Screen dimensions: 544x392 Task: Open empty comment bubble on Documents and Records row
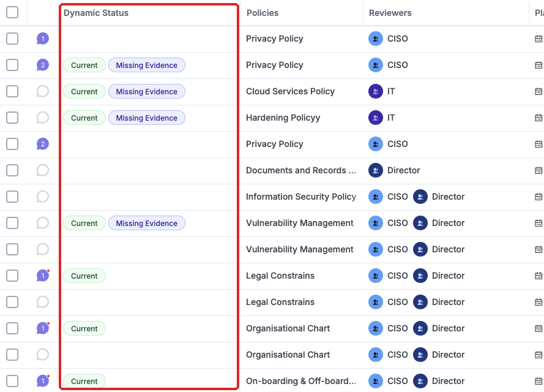[43, 170]
